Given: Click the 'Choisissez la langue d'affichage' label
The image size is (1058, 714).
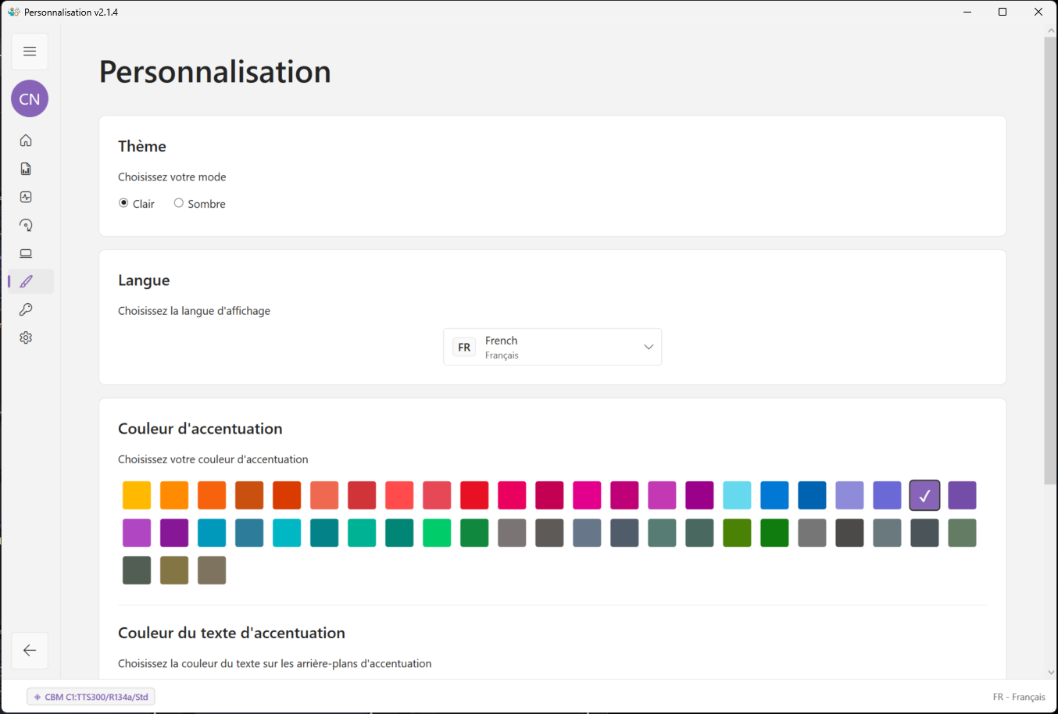Looking at the screenshot, I should (194, 311).
